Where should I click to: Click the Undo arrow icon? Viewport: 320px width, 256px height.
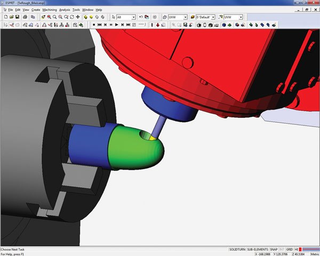click(140, 17)
